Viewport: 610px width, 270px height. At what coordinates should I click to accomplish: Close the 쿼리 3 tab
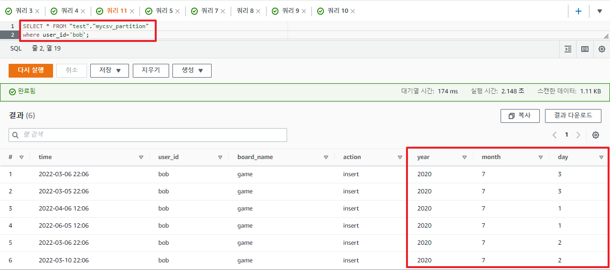37,11
